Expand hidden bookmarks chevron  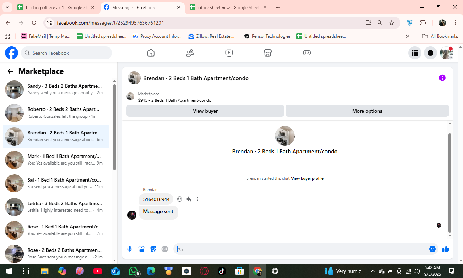pyautogui.click(x=408, y=36)
